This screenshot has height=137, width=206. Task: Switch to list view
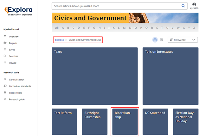(x=161, y=40)
